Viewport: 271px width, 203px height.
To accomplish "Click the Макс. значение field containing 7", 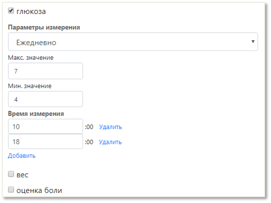I will (x=45, y=71).
